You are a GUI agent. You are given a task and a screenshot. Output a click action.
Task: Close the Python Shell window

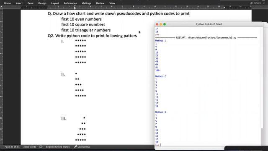pyautogui.click(x=157, y=24)
